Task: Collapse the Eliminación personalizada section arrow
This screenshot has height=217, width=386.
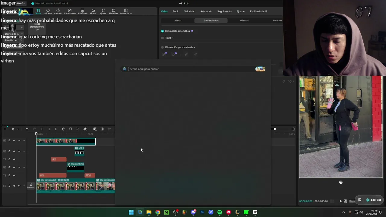Action: click(x=195, y=47)
